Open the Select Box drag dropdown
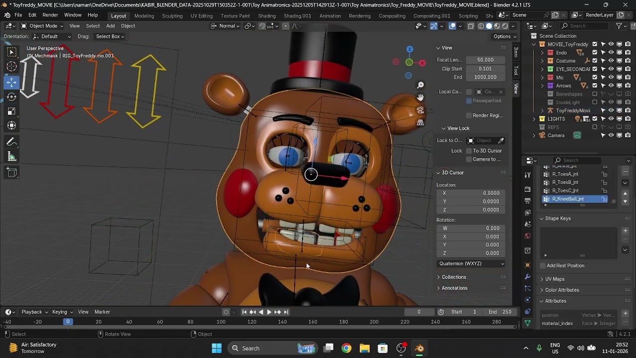636x358 pixels. tap(110, 36)
